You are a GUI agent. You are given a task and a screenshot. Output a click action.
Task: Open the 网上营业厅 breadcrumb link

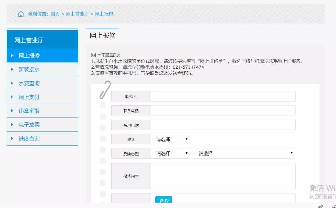[77, 14]
